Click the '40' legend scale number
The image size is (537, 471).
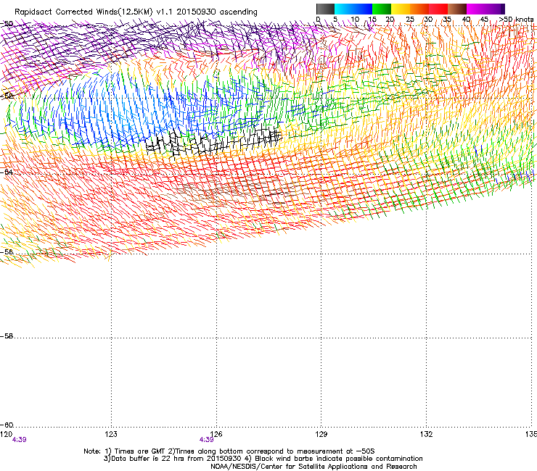pos(466,20)
